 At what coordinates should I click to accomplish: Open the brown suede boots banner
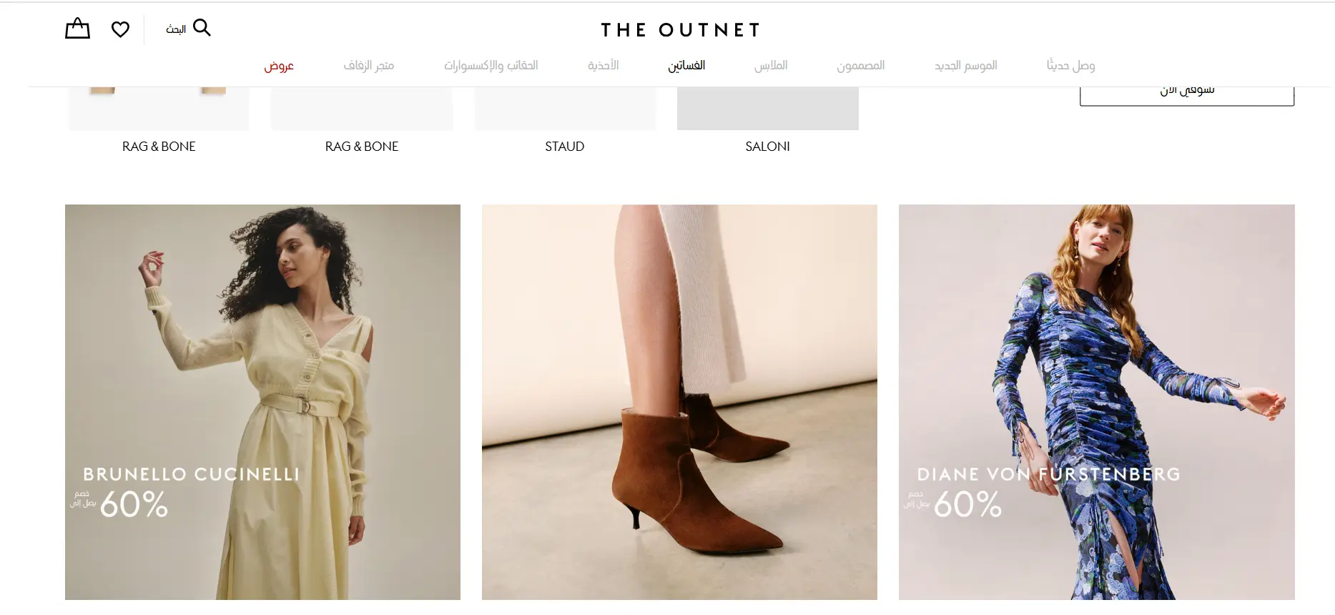tap(679, 402)
